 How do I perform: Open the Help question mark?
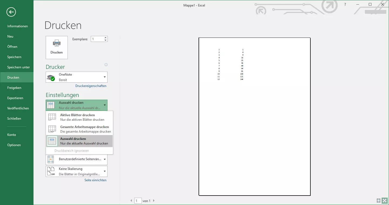click(x=345, y=5)
